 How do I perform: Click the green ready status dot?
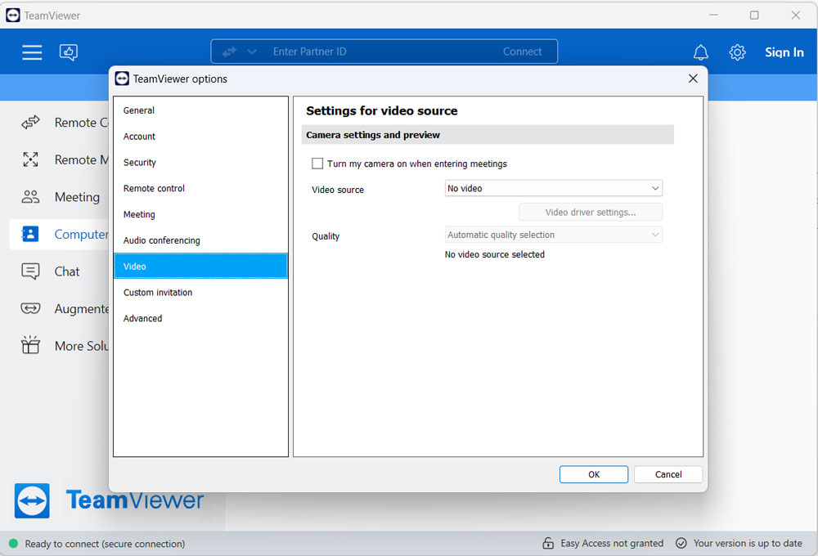[14, 544]
